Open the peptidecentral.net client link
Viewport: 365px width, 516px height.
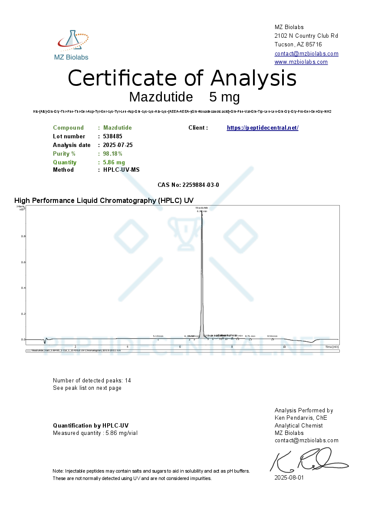[263, 128]
